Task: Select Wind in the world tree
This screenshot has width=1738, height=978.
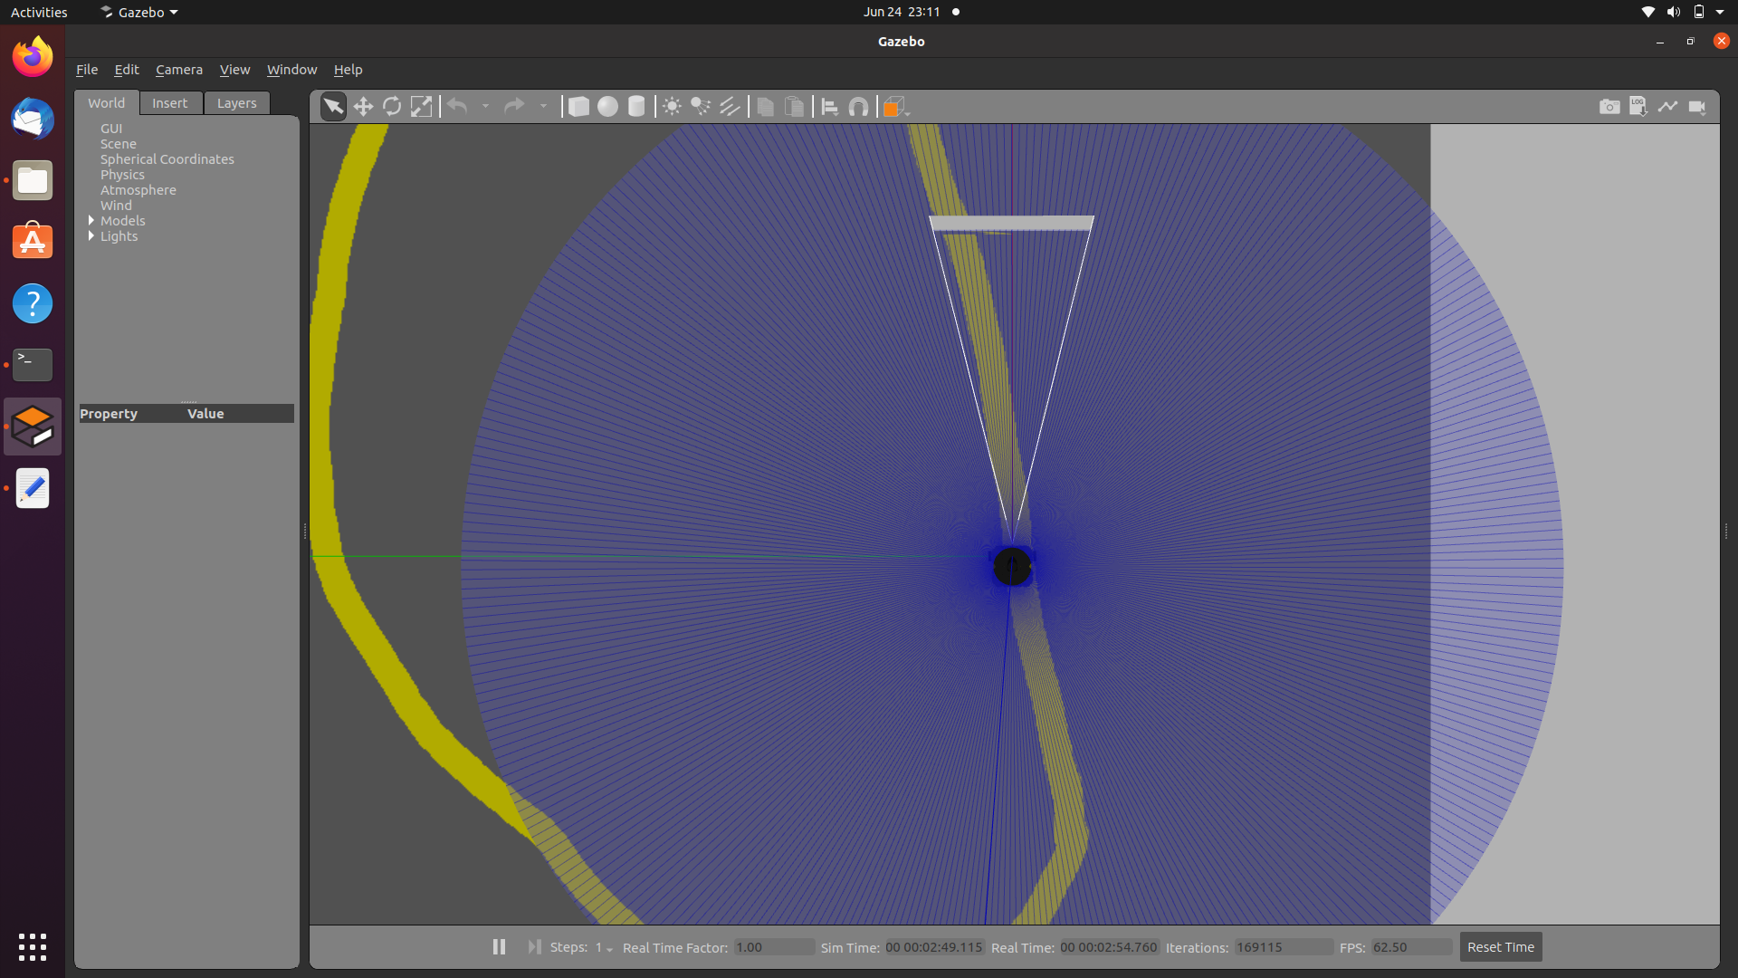Action: (116, 206)
